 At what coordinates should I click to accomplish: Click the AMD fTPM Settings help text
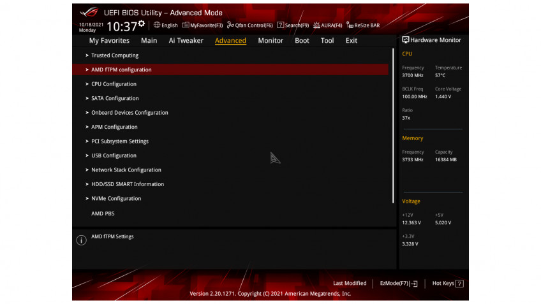pyautogui.click(x=112, y=236)
